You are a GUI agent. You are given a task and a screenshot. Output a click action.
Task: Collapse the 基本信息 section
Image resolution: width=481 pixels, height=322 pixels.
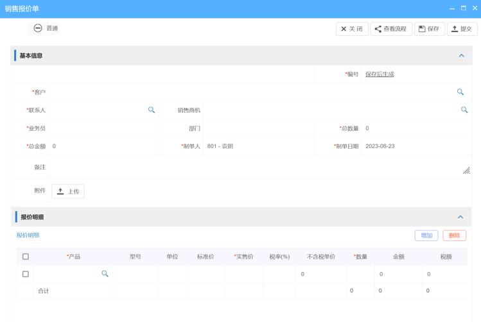click(461, 56)
